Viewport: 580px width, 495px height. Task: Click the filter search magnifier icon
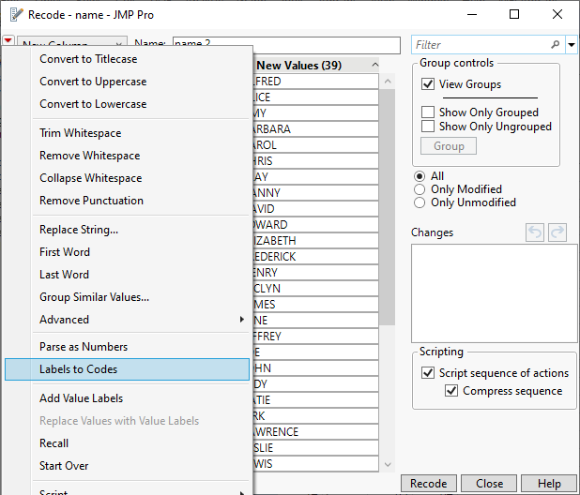coord(556,45)
